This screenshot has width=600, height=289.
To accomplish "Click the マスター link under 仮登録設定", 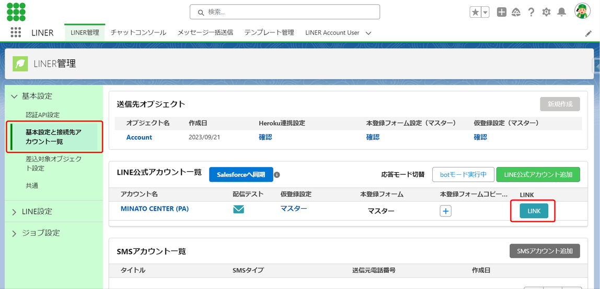I will click(294, 209).
